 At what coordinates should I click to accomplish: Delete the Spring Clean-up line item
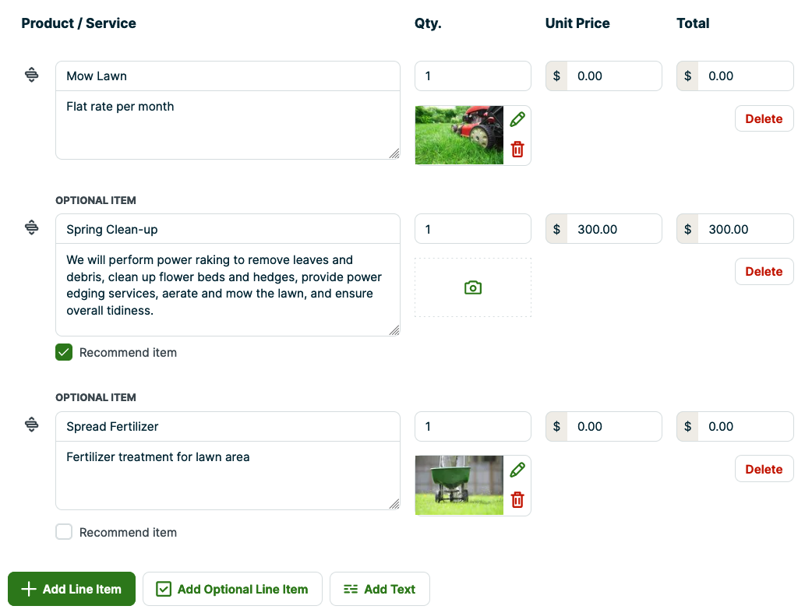click(764, 271)
